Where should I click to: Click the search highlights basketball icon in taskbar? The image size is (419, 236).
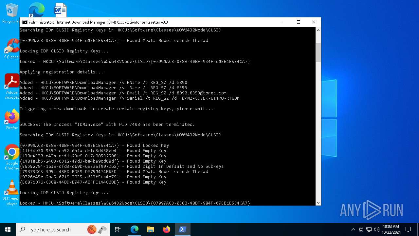click(92, 229)
